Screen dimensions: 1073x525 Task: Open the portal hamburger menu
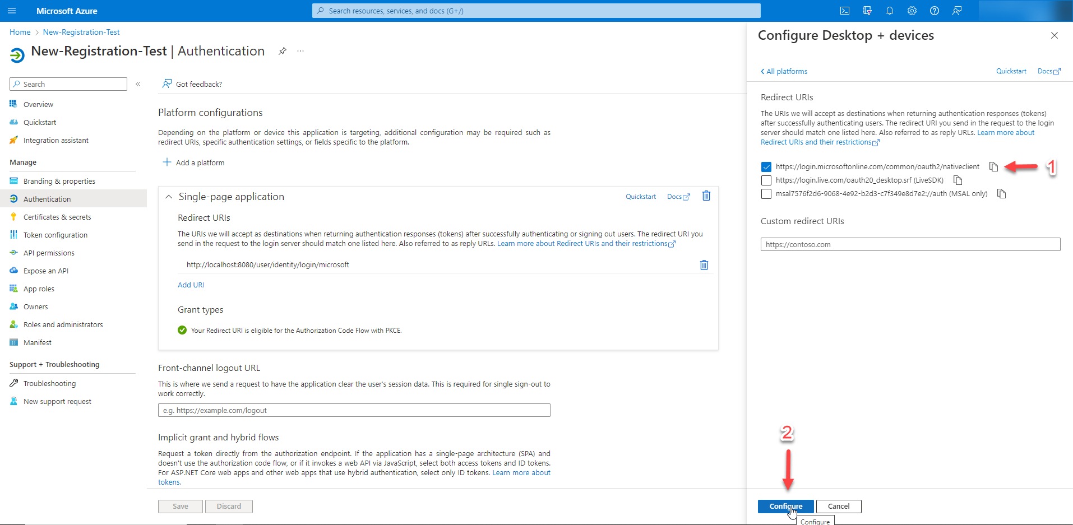click(x=12, y=11)
